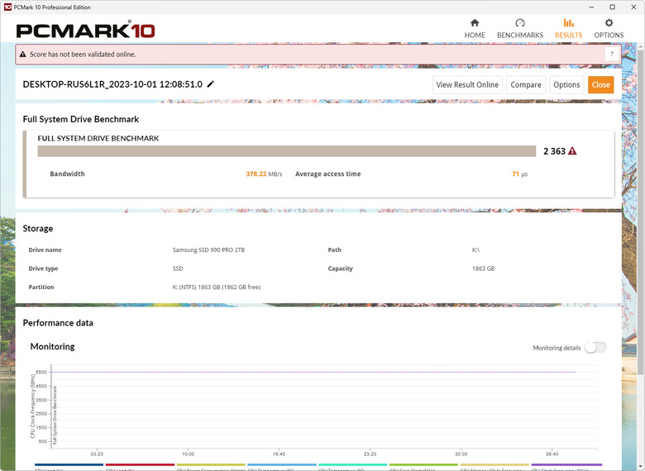Click the Performance data heading
Viewport: 645px width, 471px height.
58,322
